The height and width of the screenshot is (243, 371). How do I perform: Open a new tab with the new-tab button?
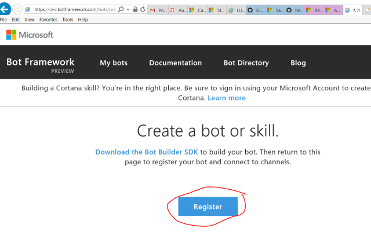tap(367, 10)
